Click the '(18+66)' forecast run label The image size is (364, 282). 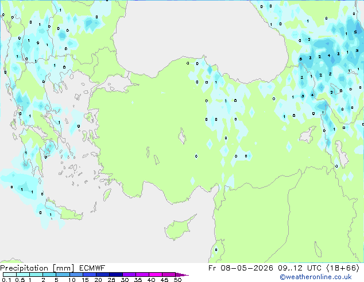click(x=343, y=268)
